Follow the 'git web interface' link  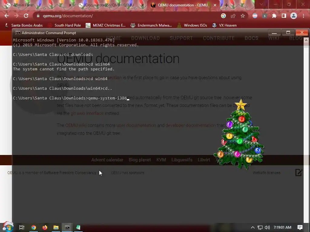[x=87, y=113]
